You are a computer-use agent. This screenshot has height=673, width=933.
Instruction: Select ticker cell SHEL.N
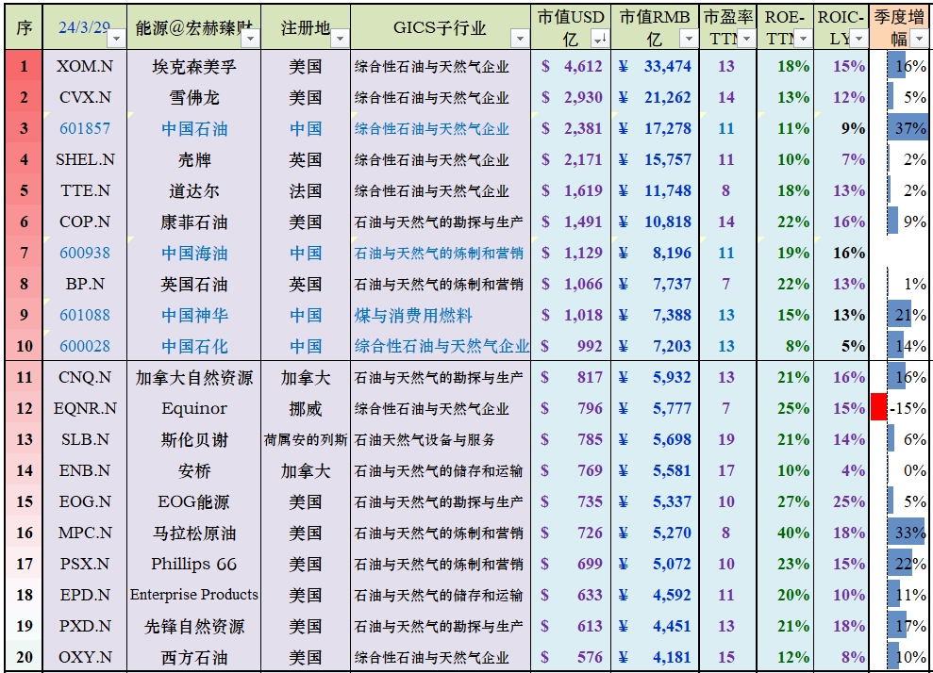click(x=85, y=159)
